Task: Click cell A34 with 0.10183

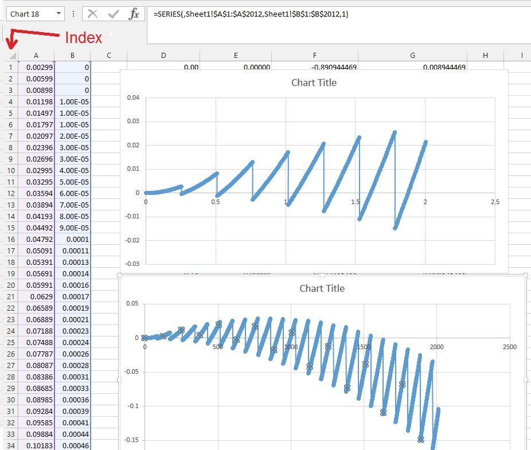Action: [x=36, y=445]
